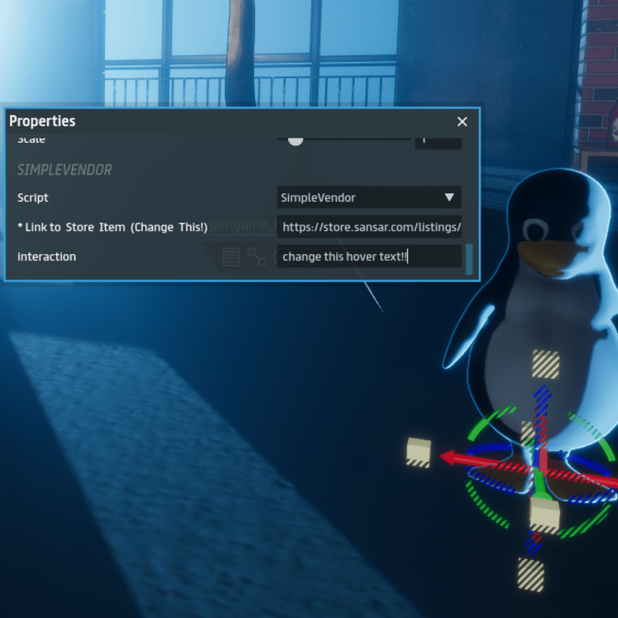Click the Script property label
618x618 pixels.
[33, 198]
